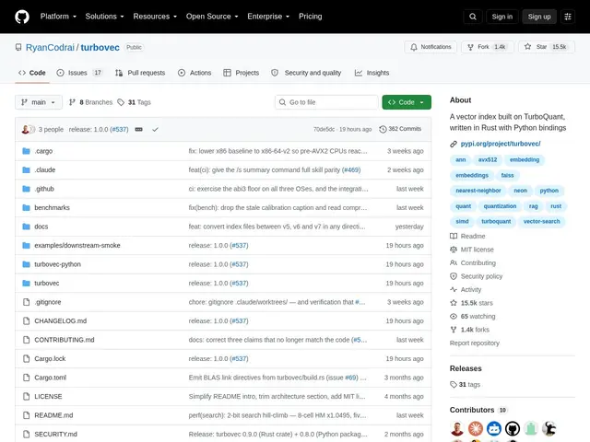Image resolution: width=590 pixels, height=442 pixels.
Task: Open the CHANGELOG.md file
Action: [60, 321]
